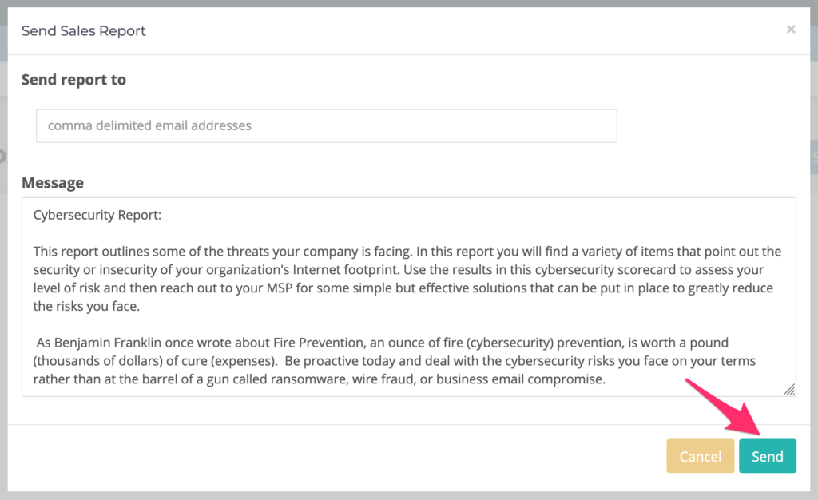Click the partially hidden button behind dialog's right edge

[814, 157]
